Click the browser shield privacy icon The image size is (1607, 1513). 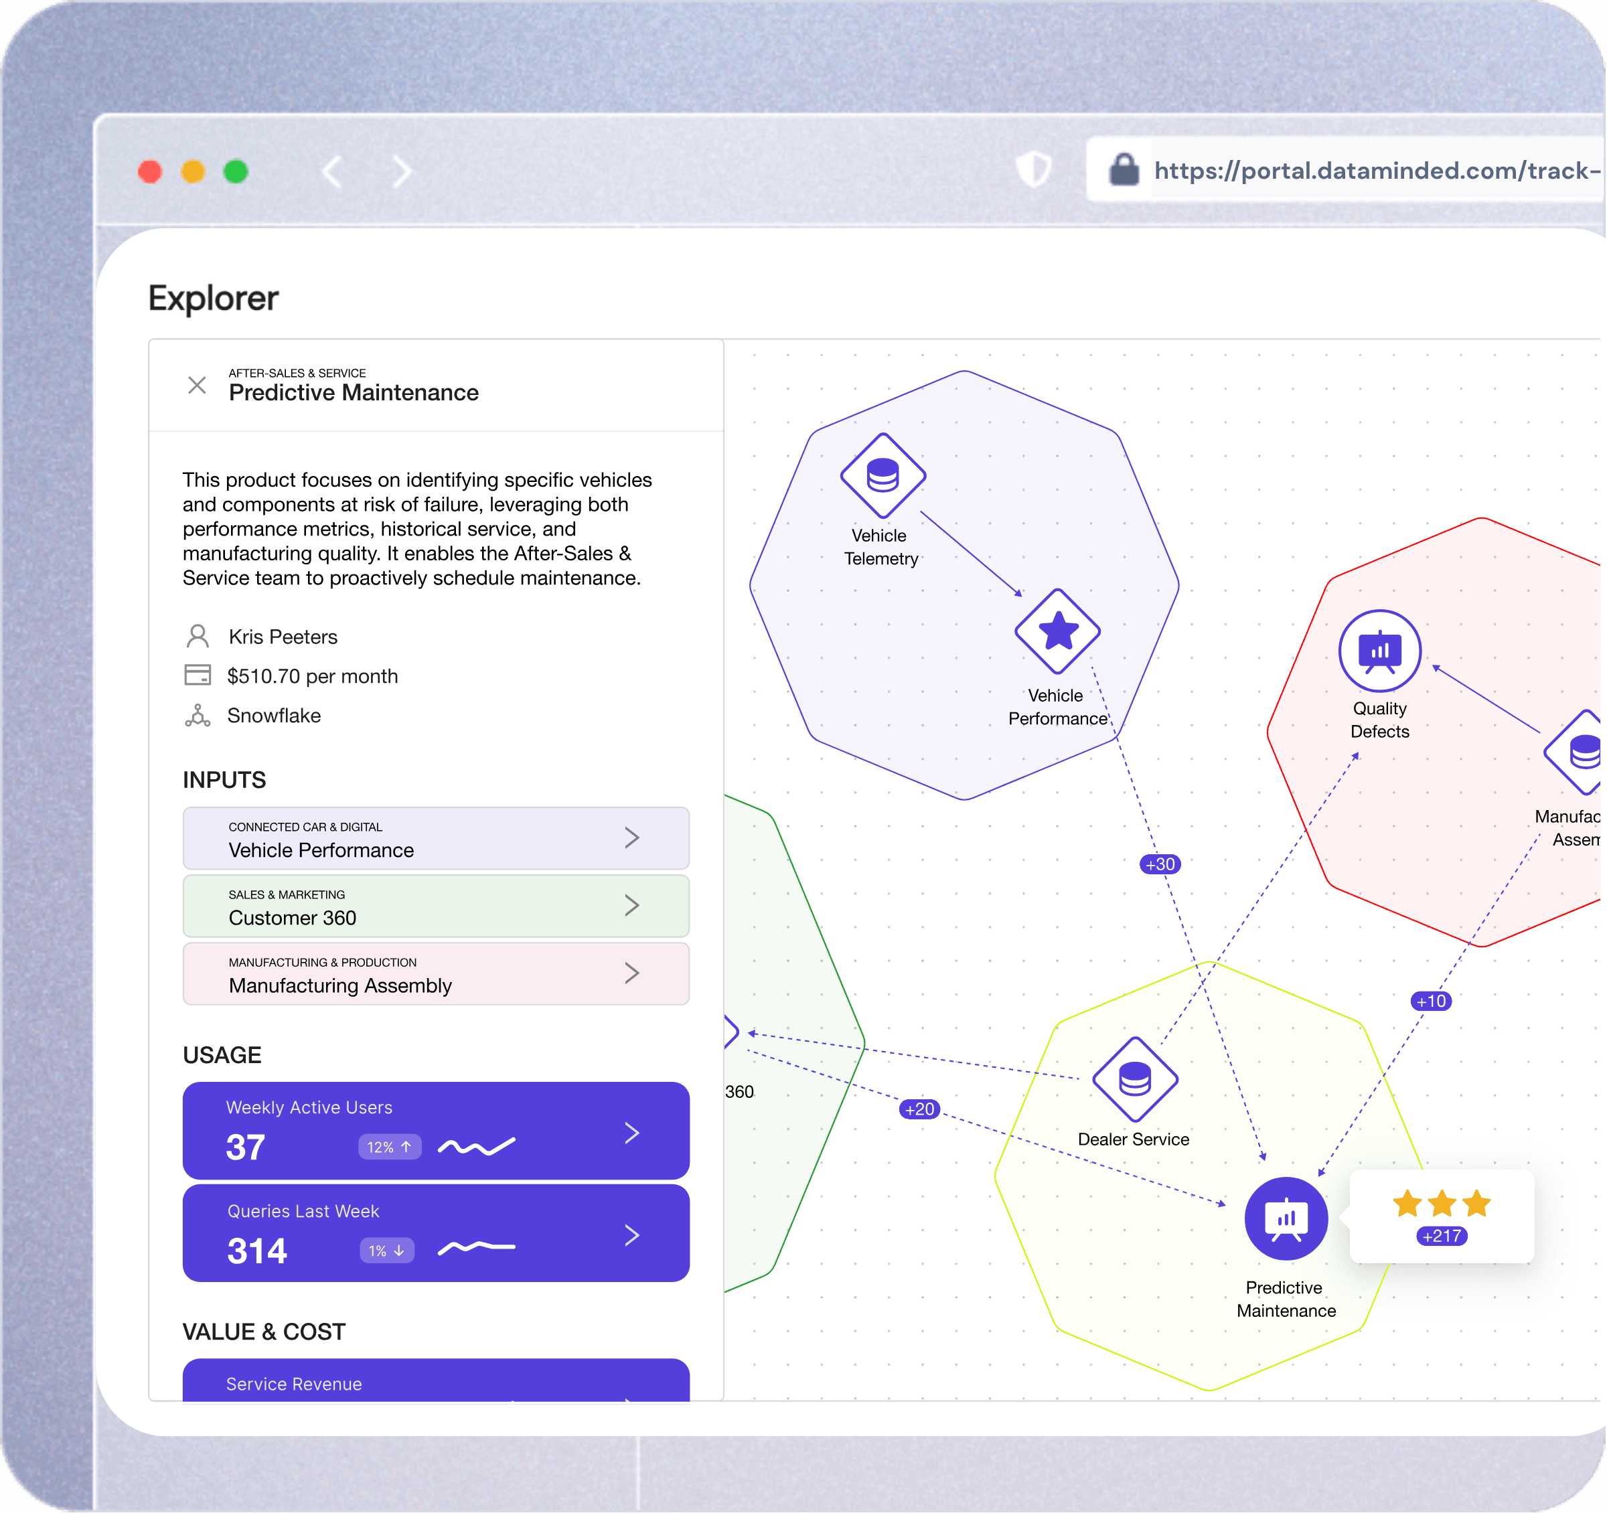click(1033, 170)
